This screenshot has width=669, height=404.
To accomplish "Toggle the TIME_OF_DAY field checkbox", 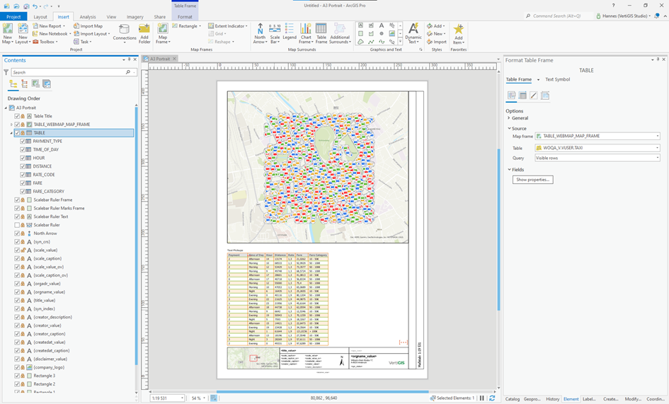I will (x=23, y=150).
